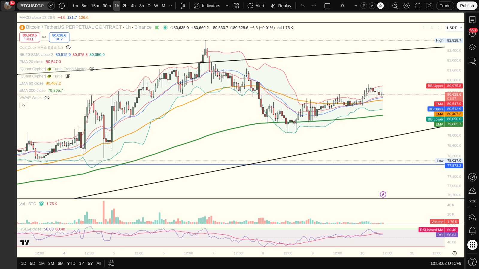Click the RSI 14 close legend
This screenshot has height=269, width=479.
(x=31, y=229)
